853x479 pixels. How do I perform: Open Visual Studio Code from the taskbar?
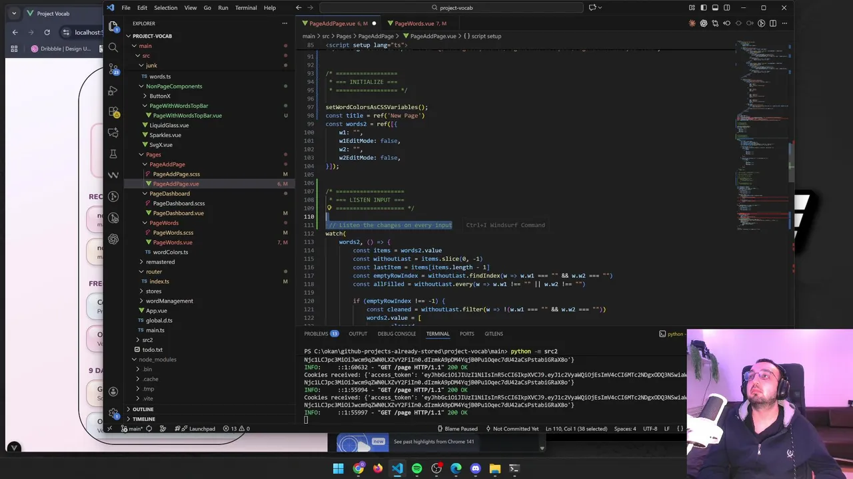pyautogui.click(x=397, y=468)
